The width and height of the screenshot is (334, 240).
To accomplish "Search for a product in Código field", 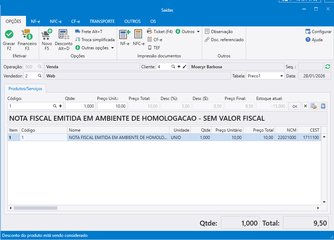I will coord(55,106).
